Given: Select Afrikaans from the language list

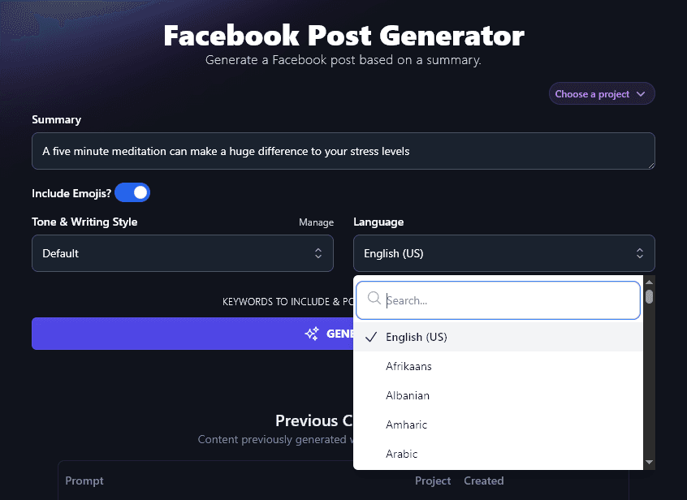Looking at the screenshot, I should 408,366.
